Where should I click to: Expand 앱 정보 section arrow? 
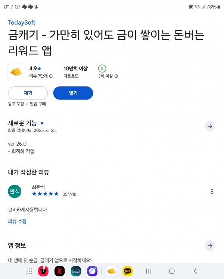pos(210,246)
